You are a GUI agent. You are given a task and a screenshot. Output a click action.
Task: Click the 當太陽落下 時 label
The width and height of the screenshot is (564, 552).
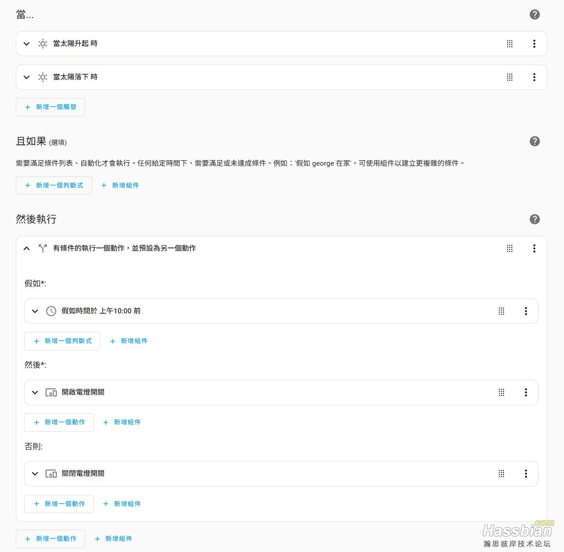pos(75,77)
